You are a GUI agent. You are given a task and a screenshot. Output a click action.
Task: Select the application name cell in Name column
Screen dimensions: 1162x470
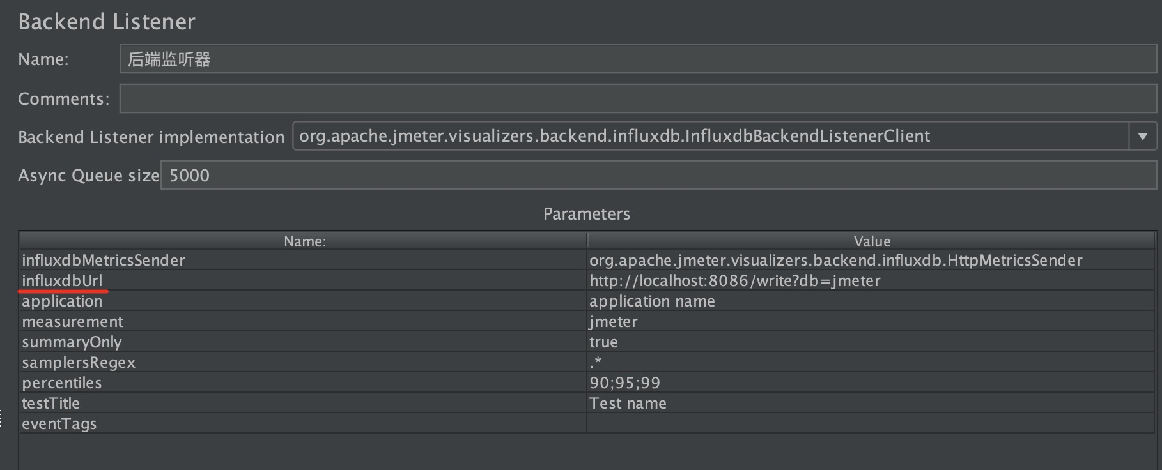point(304,301)
